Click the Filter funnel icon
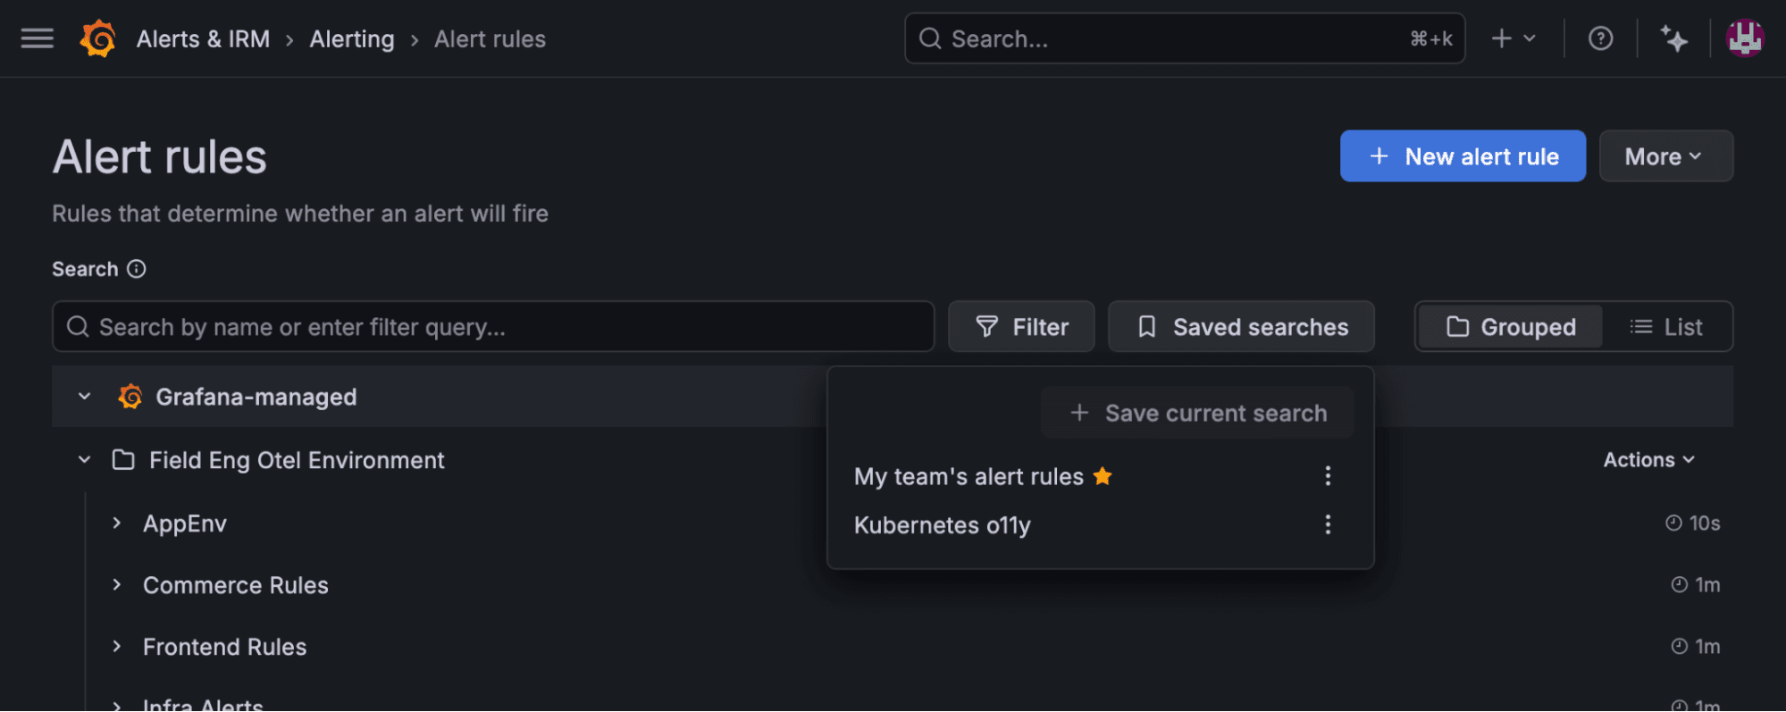The image size is (1786, 712). 986,326
